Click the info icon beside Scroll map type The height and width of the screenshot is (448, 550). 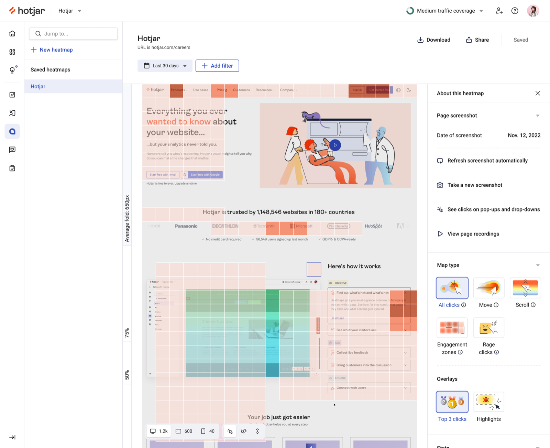click(533, 305)
